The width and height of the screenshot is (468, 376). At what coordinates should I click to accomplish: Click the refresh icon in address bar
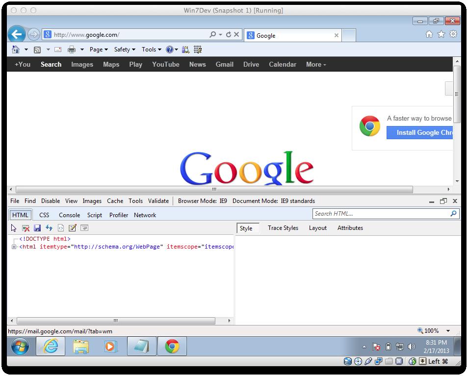pyautogui.click(x=229, y=35)
